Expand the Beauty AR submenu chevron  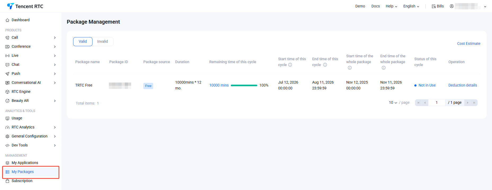(x=55, y=101)
